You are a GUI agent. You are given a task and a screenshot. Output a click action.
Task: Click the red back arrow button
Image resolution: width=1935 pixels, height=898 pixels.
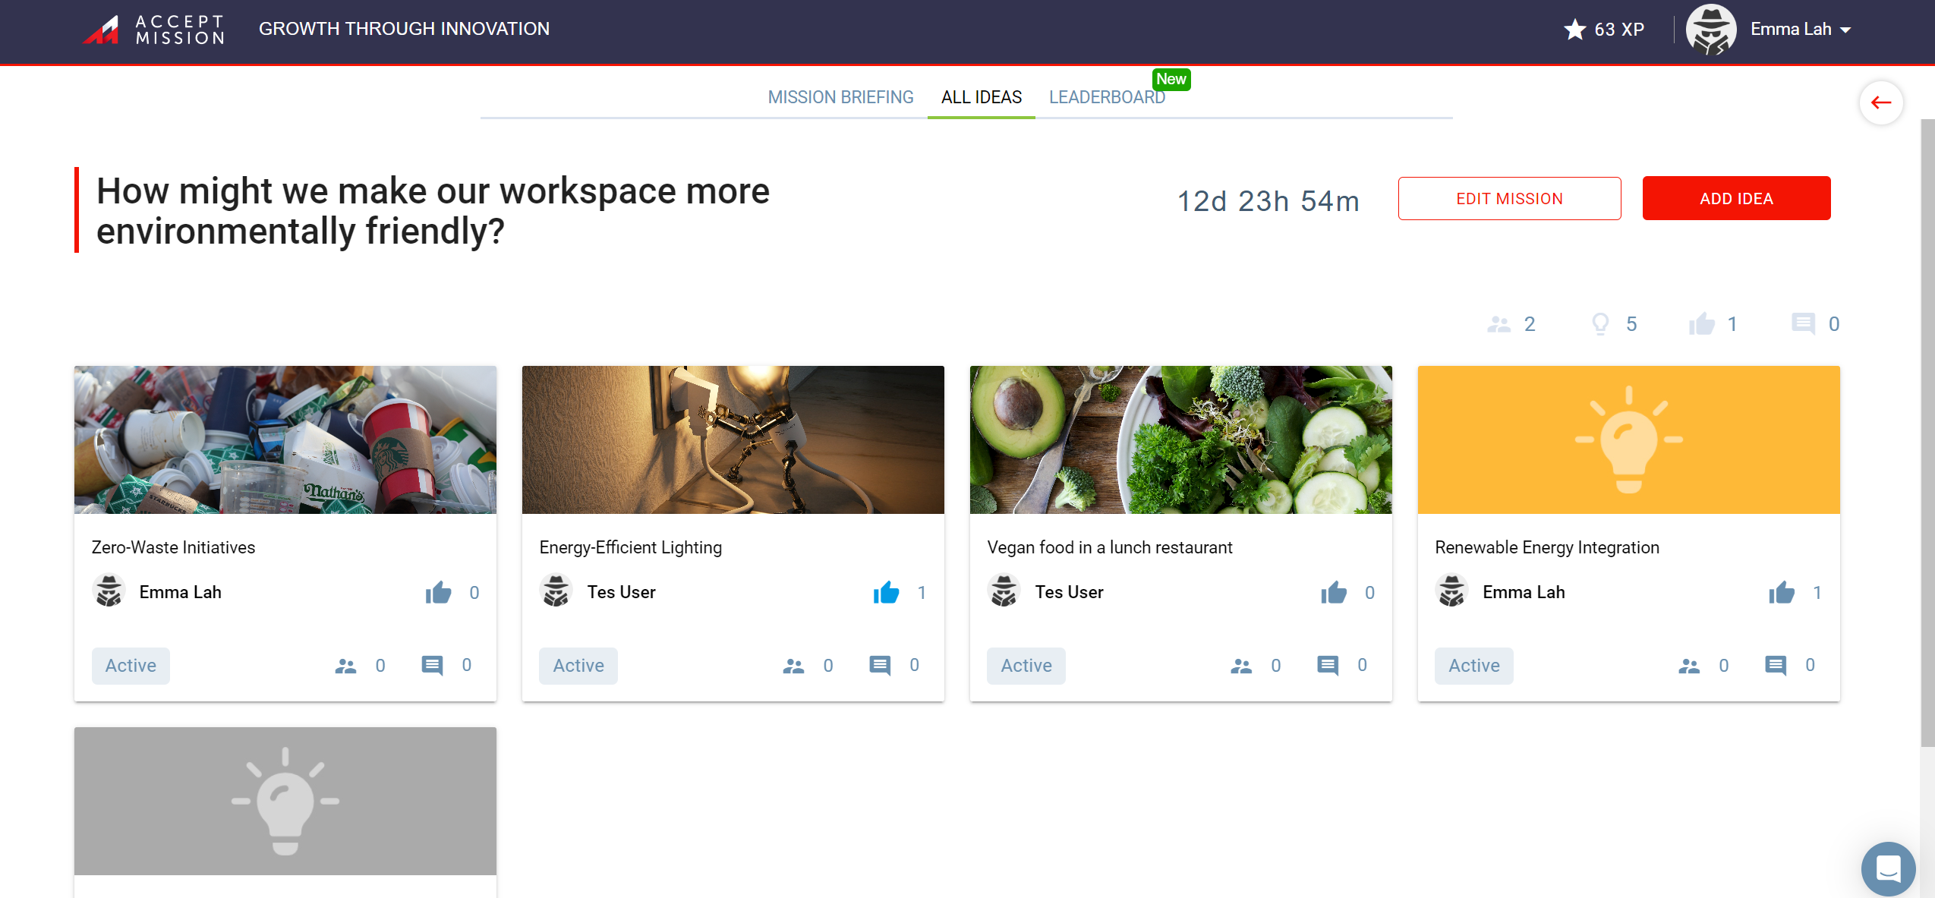[1881, 102]
